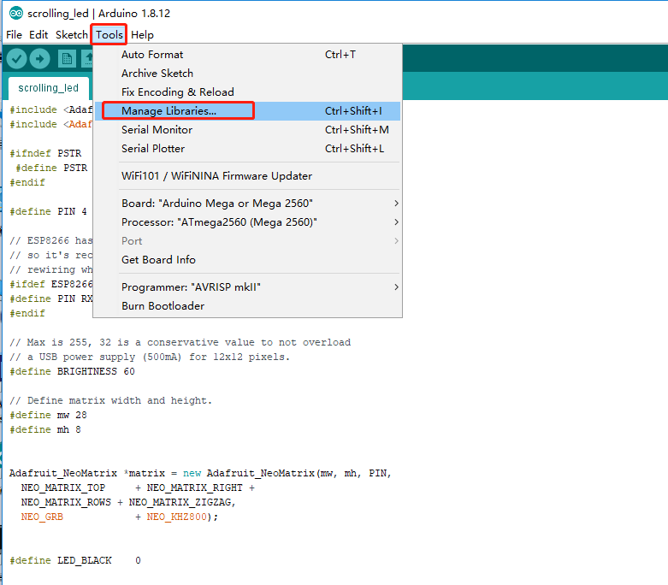
Task: Expand Programmer: AVRISP mkII submenu
Action: tap(247, 287)
